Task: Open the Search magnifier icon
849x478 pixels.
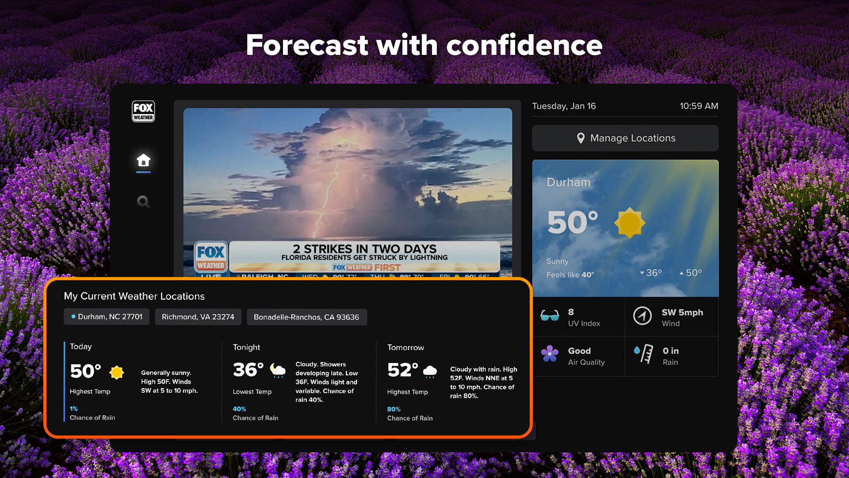Action: pyautogui.click(x=143, y=202)
